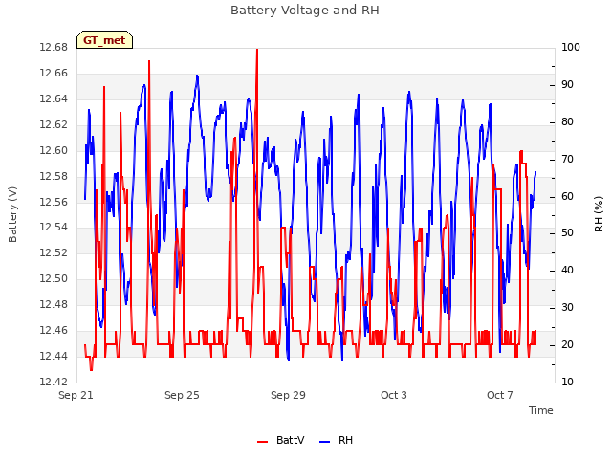This screenshot has height=459, width=612.
Task: Click the 50 RH axis value
Action: (567, 233)
